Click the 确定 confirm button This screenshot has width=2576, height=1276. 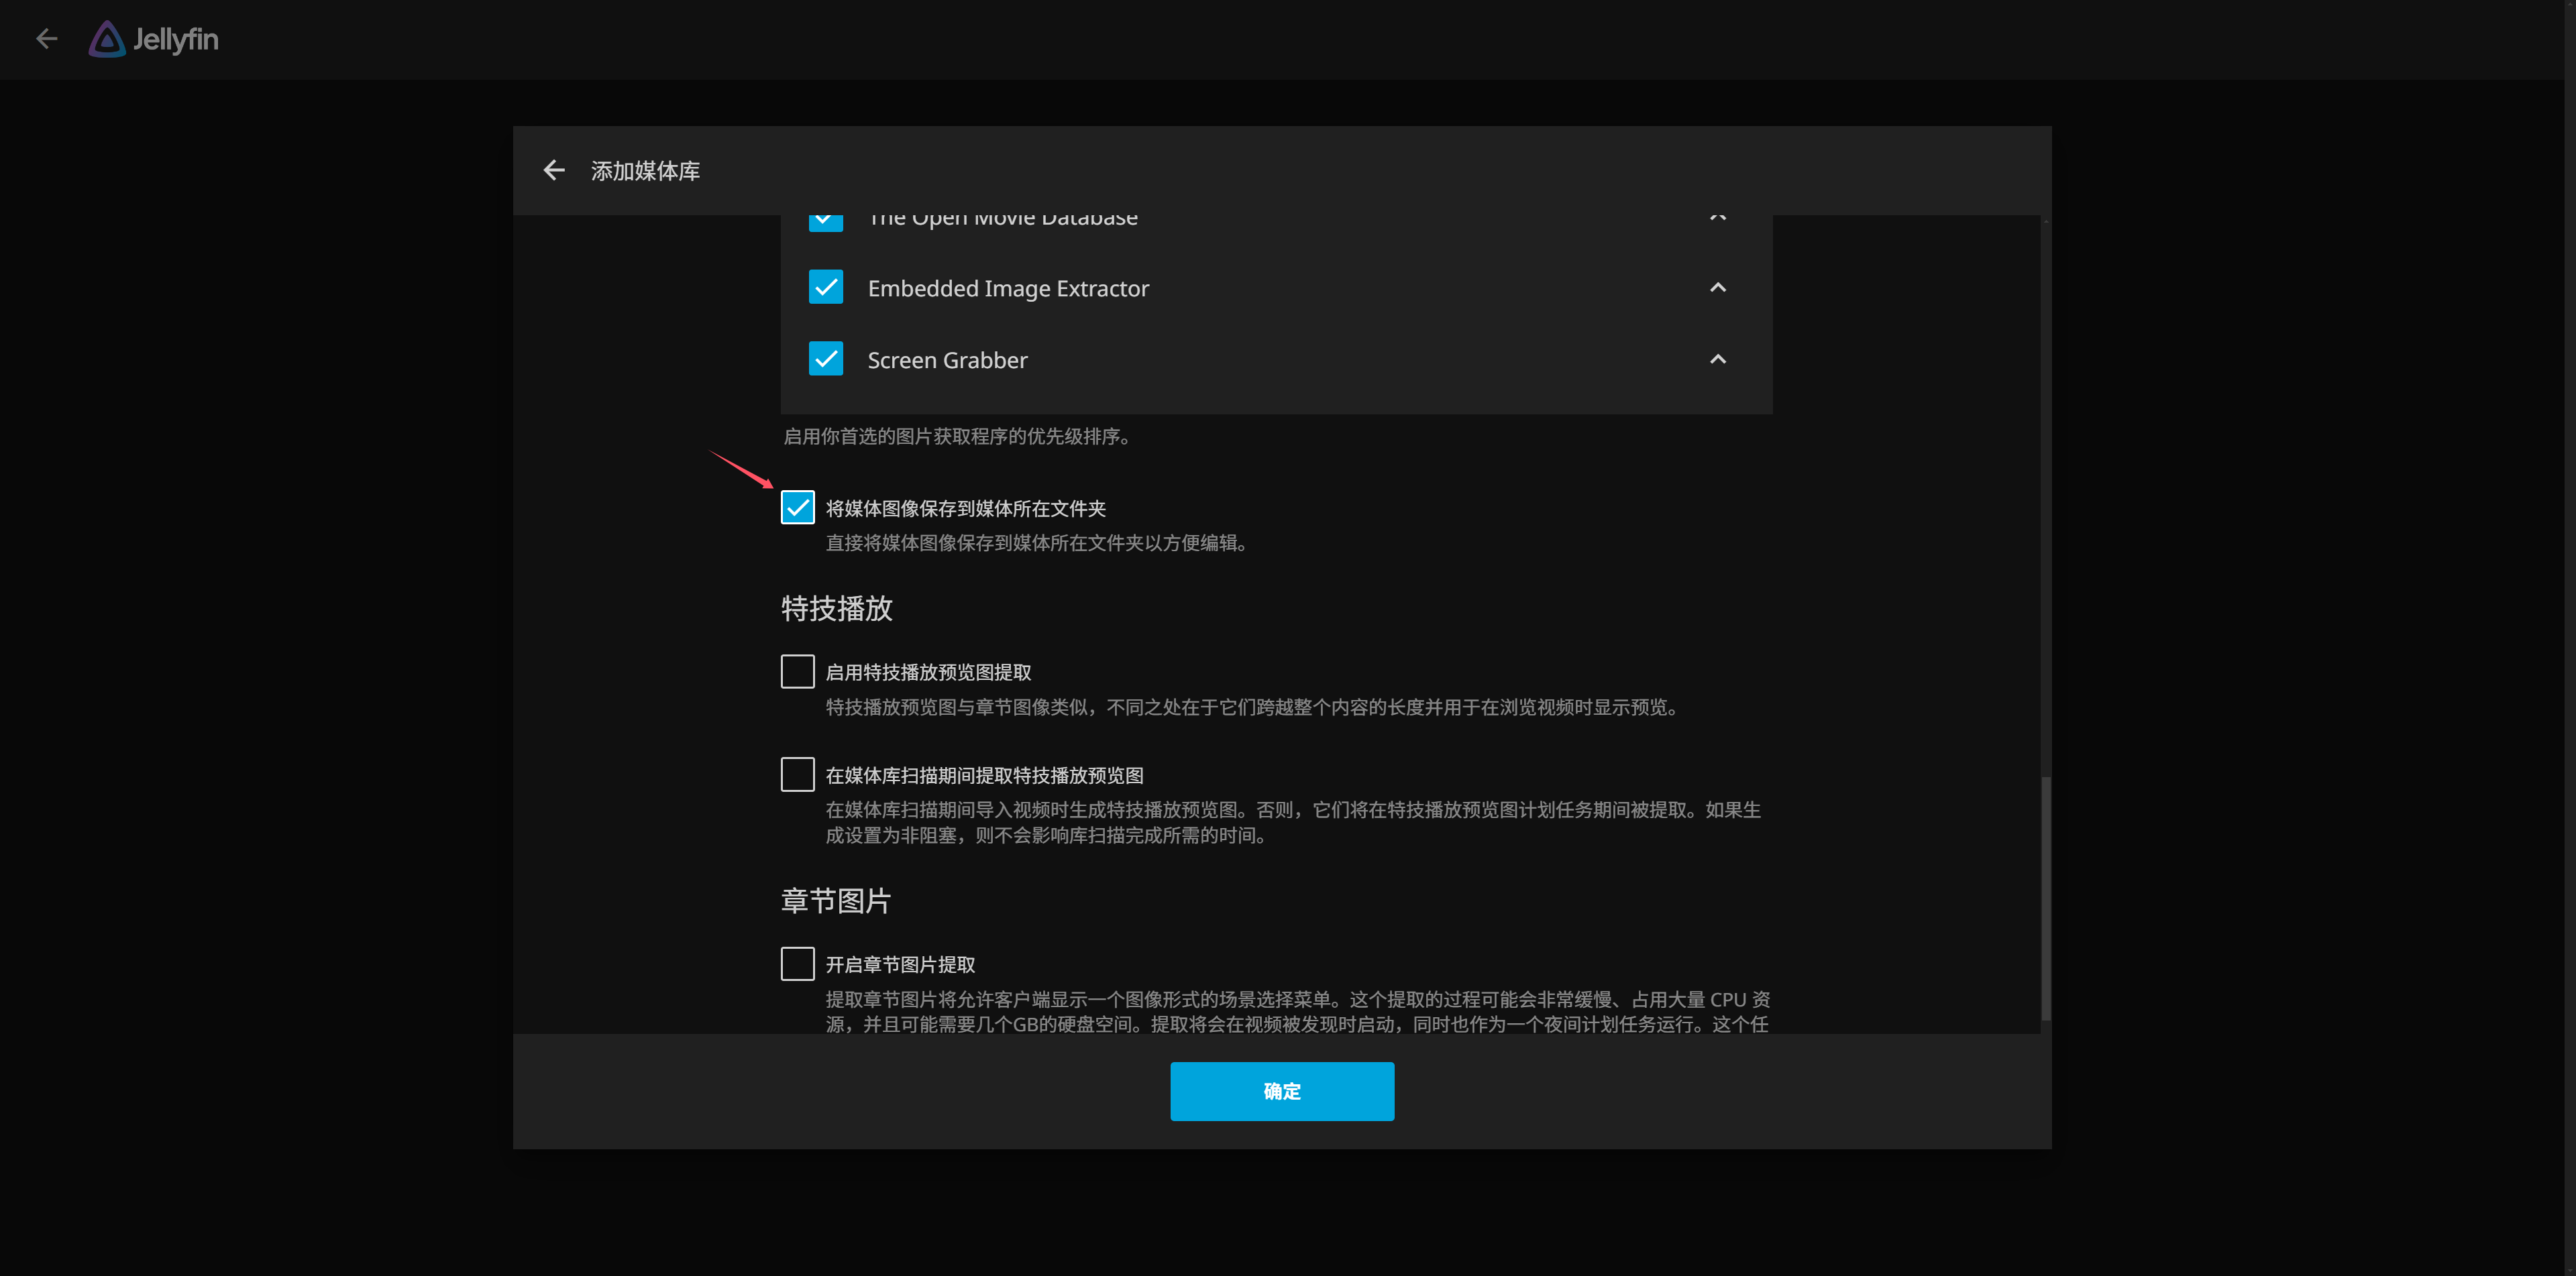click(x=1282, y=1091)
